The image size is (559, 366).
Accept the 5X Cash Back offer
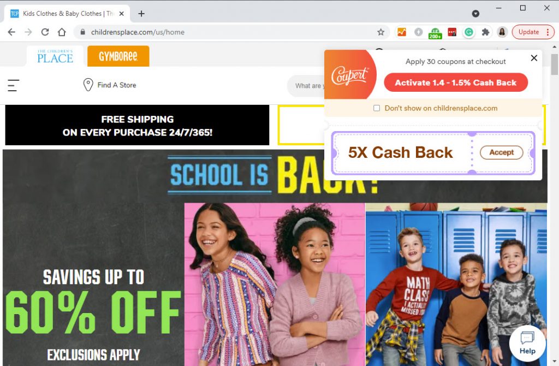click(501, 152)
